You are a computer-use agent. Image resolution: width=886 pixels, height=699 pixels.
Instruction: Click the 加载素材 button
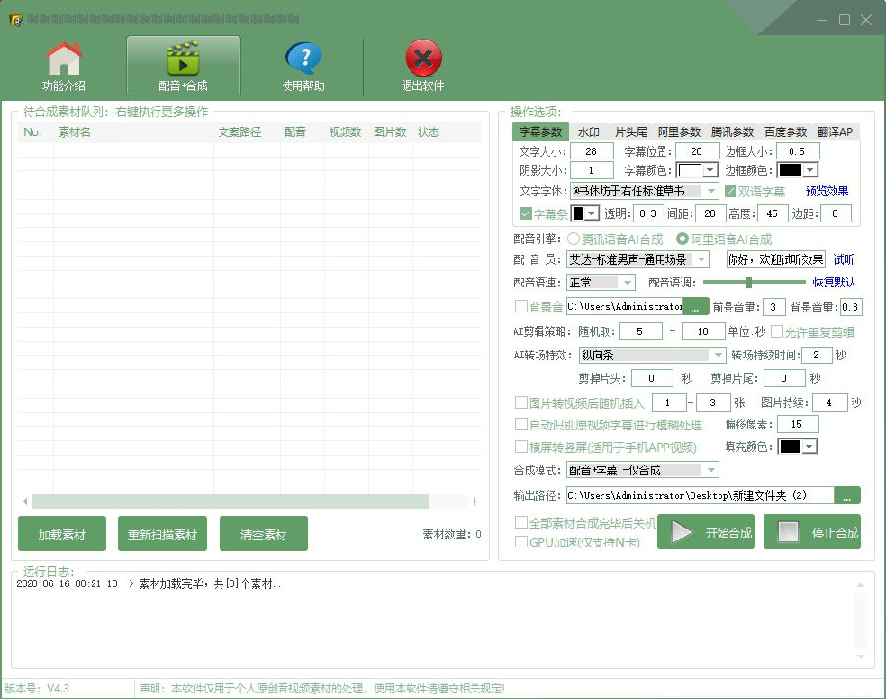62,534
